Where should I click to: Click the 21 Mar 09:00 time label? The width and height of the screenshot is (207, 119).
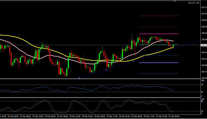[x=173, y=117]
